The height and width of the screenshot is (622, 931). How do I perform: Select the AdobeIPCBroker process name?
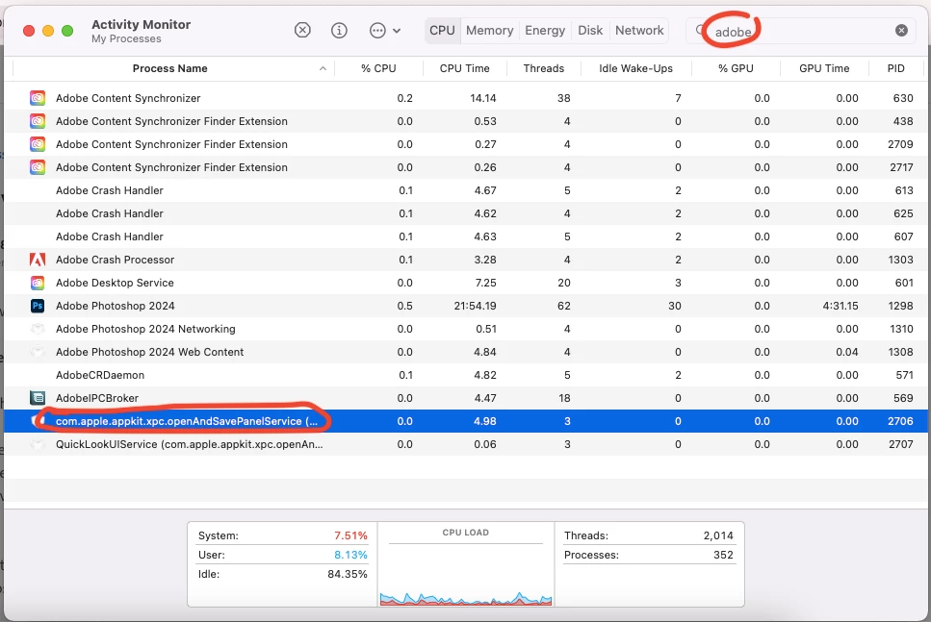tap(97, 398)
